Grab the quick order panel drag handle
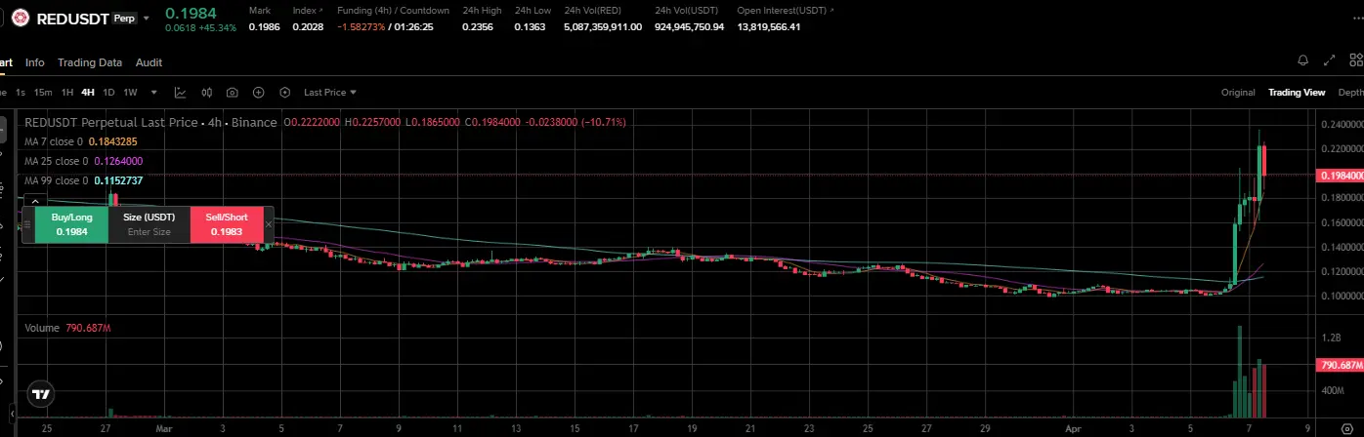The width and height of the screenshot is (1364, 437). (x=27, y=224)
